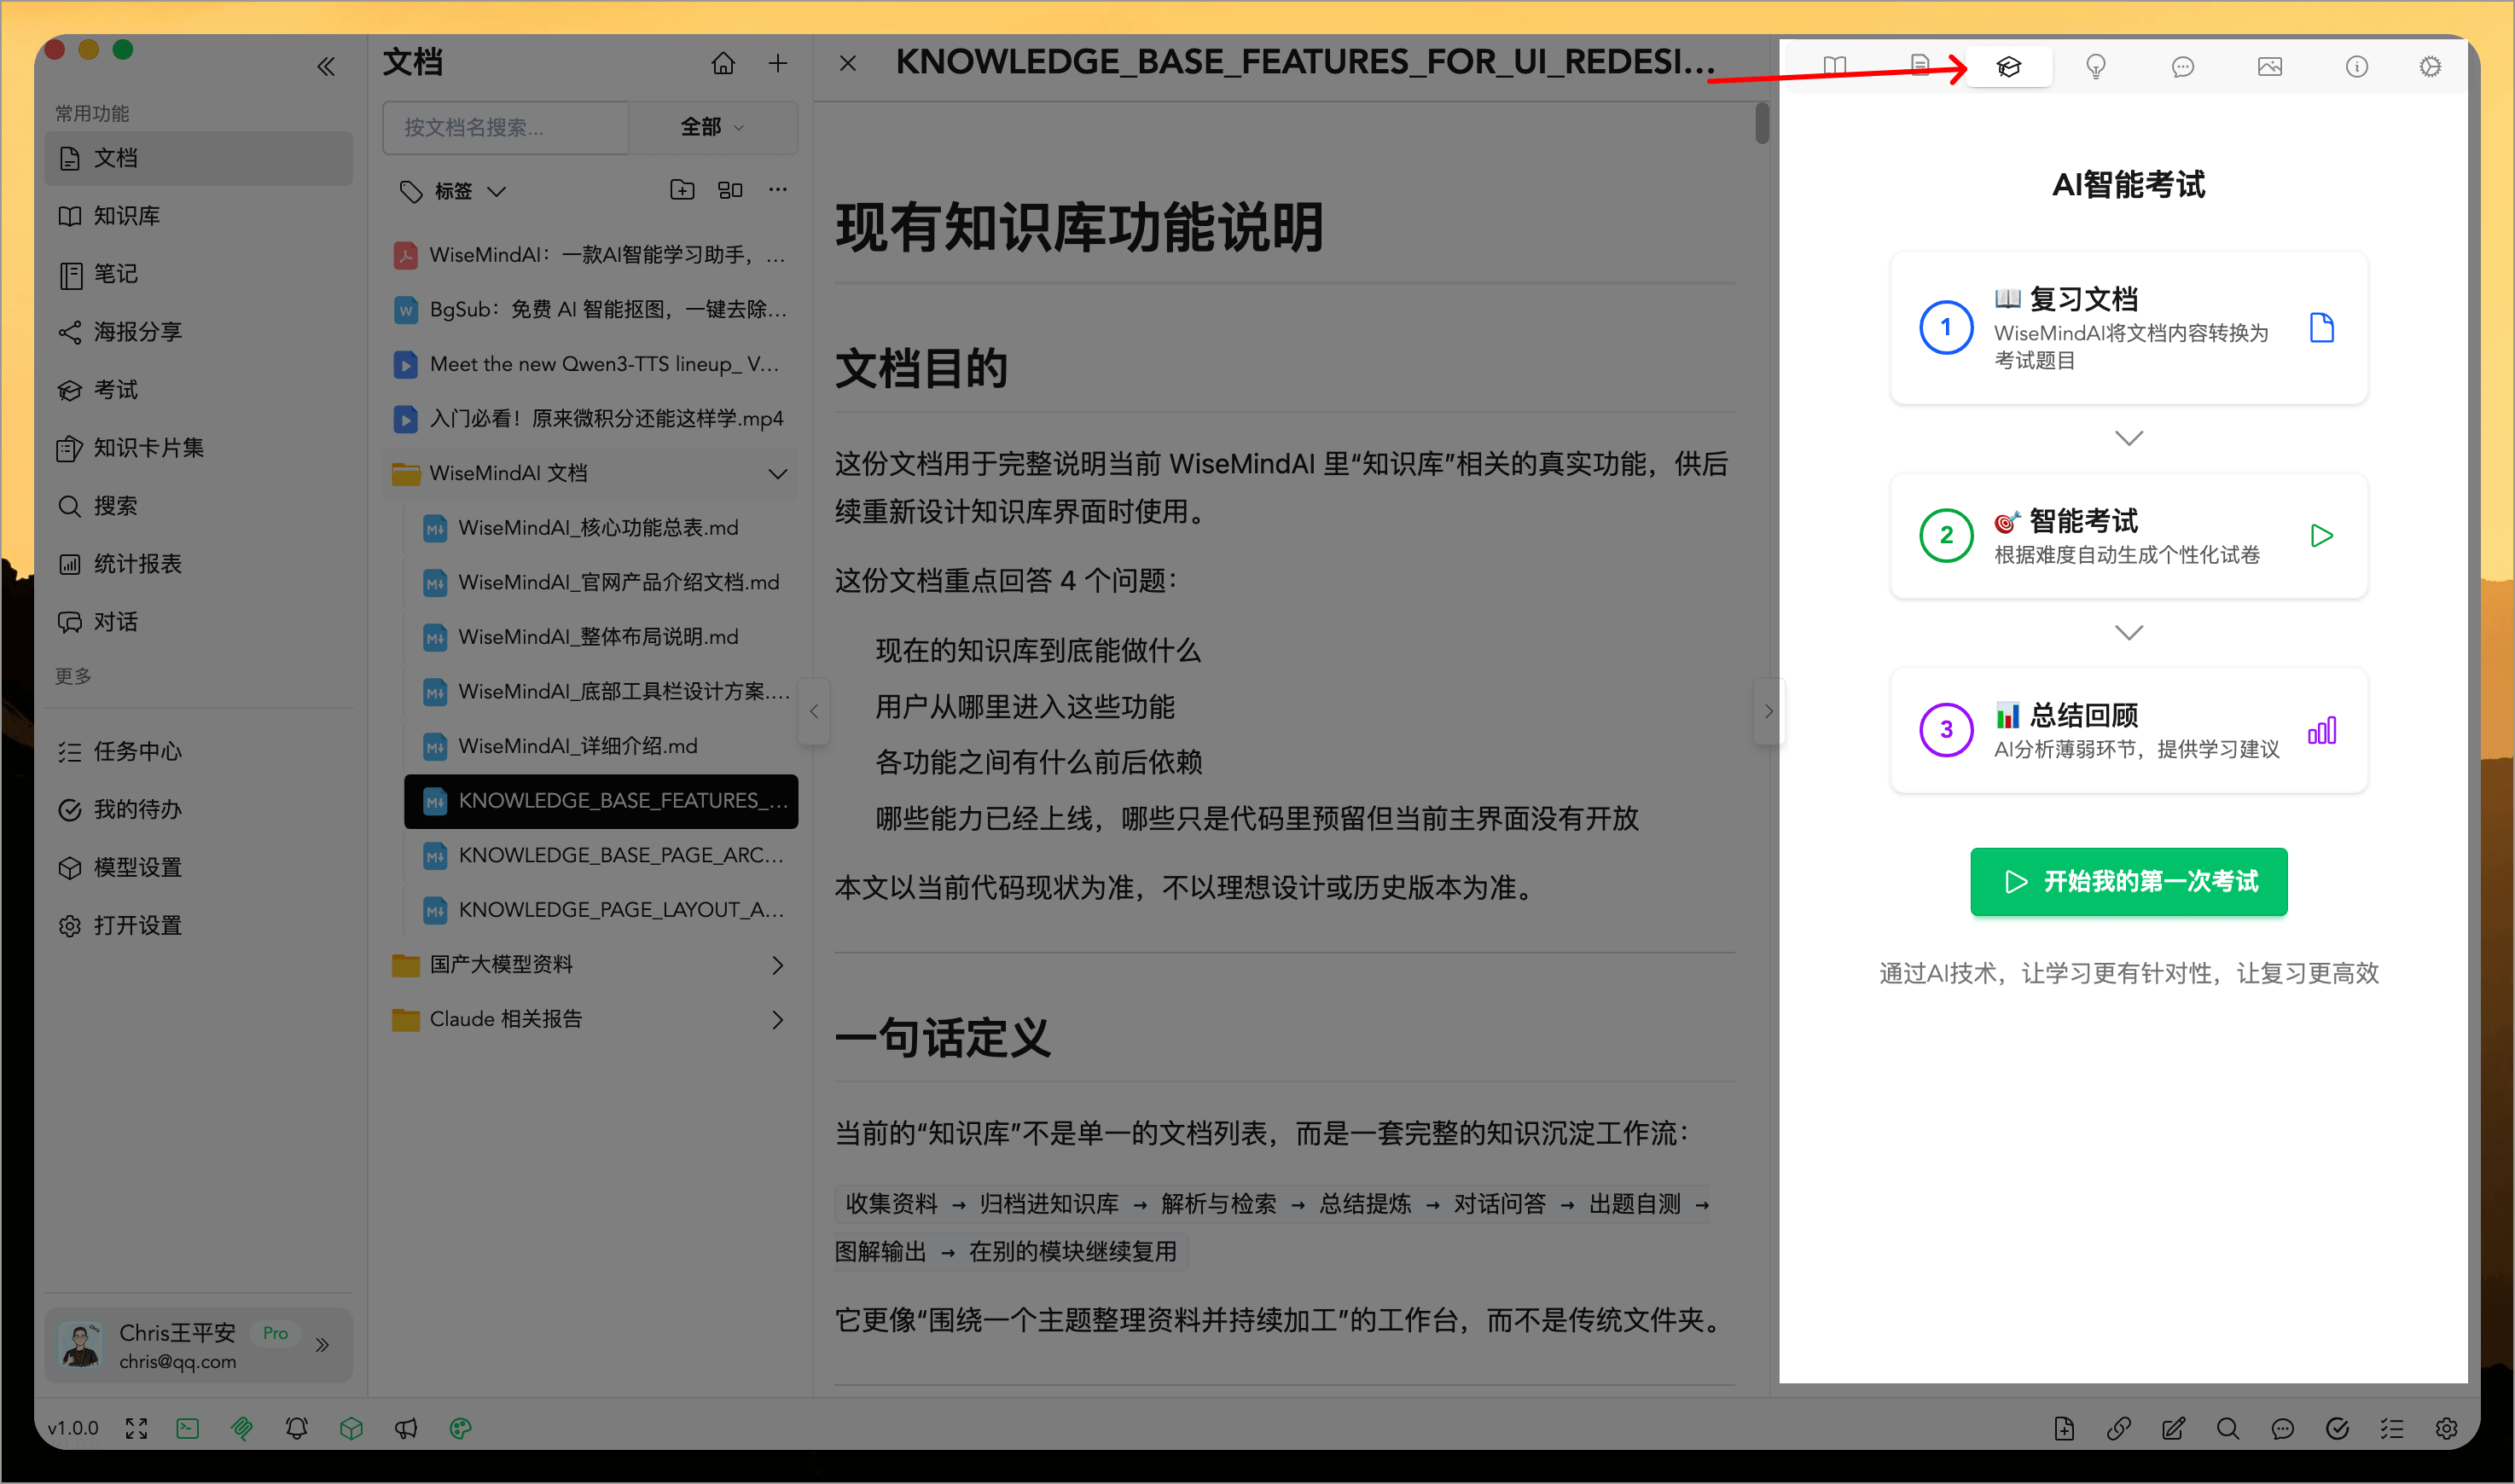Image resolution: width=2515 pixels, height=1484 pixels.
Task: Open the 海报分享 sidebar feature
Action: point(137,331)
